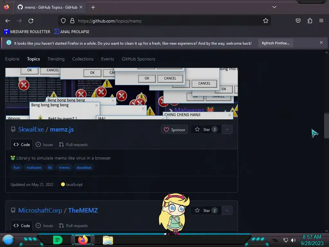
Task: Open the shield tracking protection icon
Action: click(63, 21)
